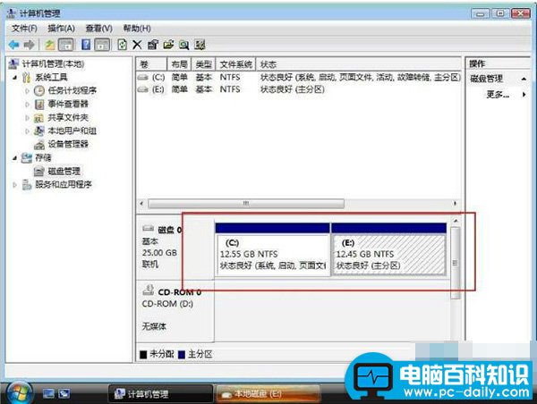This screenshot has height=404, width=537.
Task: Click the Back arrow toolbar icon
Action: [x=14, y=45]
